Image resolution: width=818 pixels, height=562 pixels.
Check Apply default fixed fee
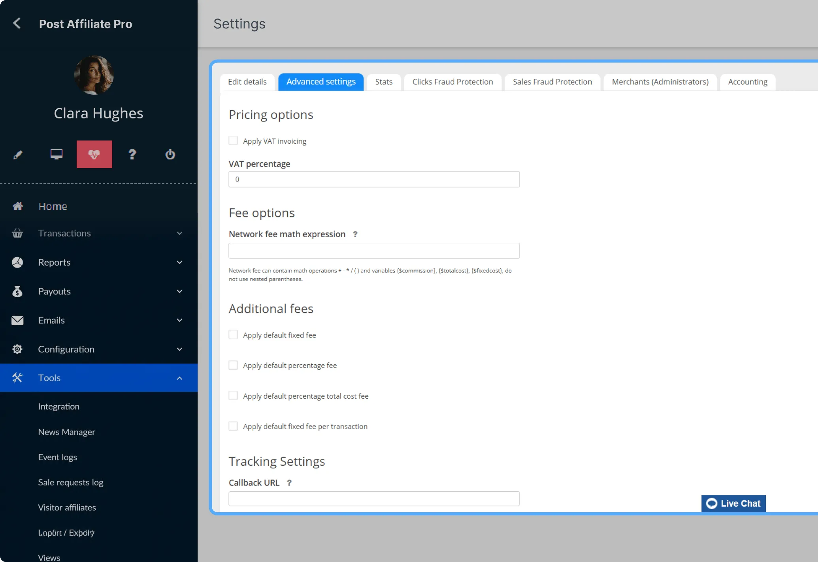click(x=234, y=335)
